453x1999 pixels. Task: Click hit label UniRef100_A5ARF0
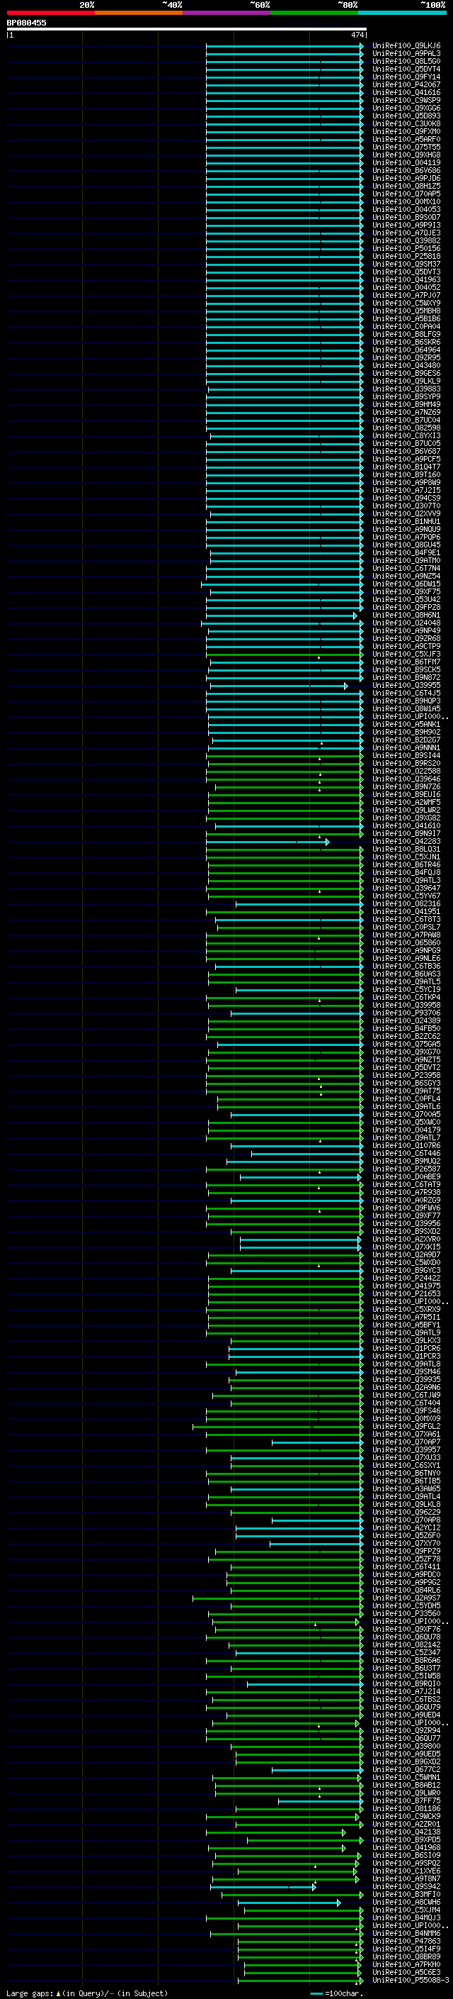[406, 140]
